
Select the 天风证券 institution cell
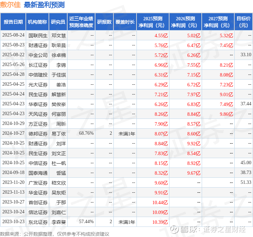click(38, 114)
